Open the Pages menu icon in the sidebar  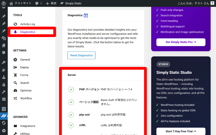point(4,45)
